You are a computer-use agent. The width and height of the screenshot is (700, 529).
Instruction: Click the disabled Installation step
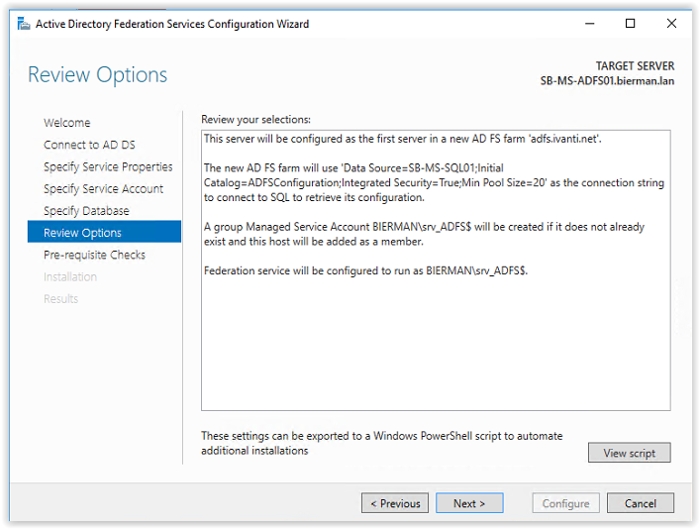(x=70, y=276)
